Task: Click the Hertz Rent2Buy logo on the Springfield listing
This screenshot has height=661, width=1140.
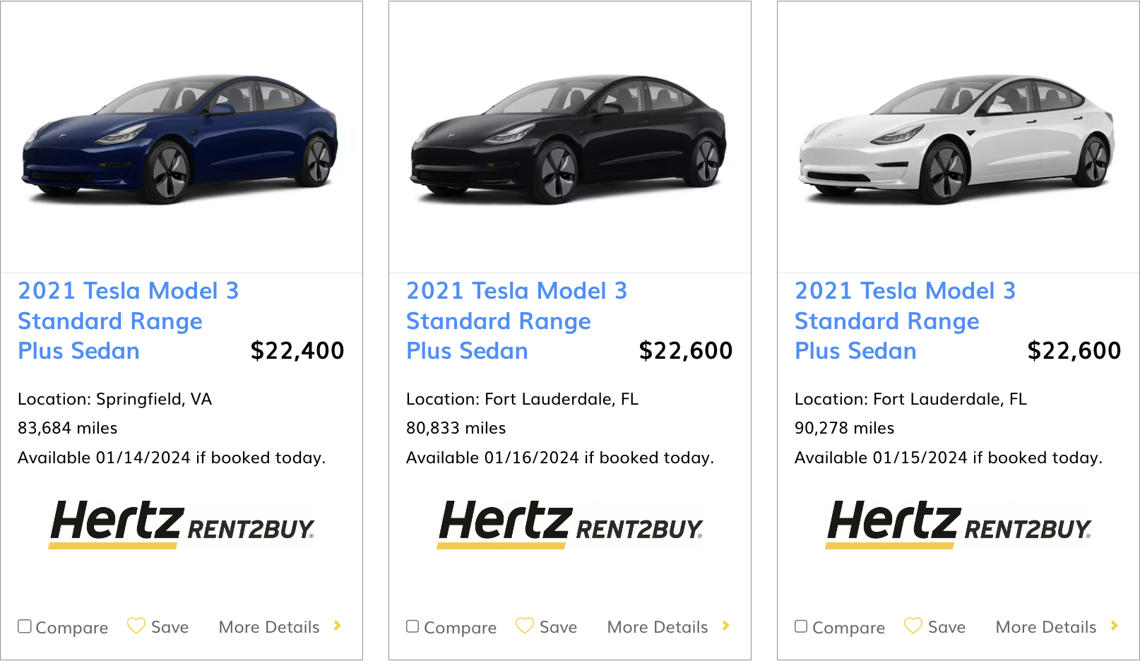Action: coord(182,523)
